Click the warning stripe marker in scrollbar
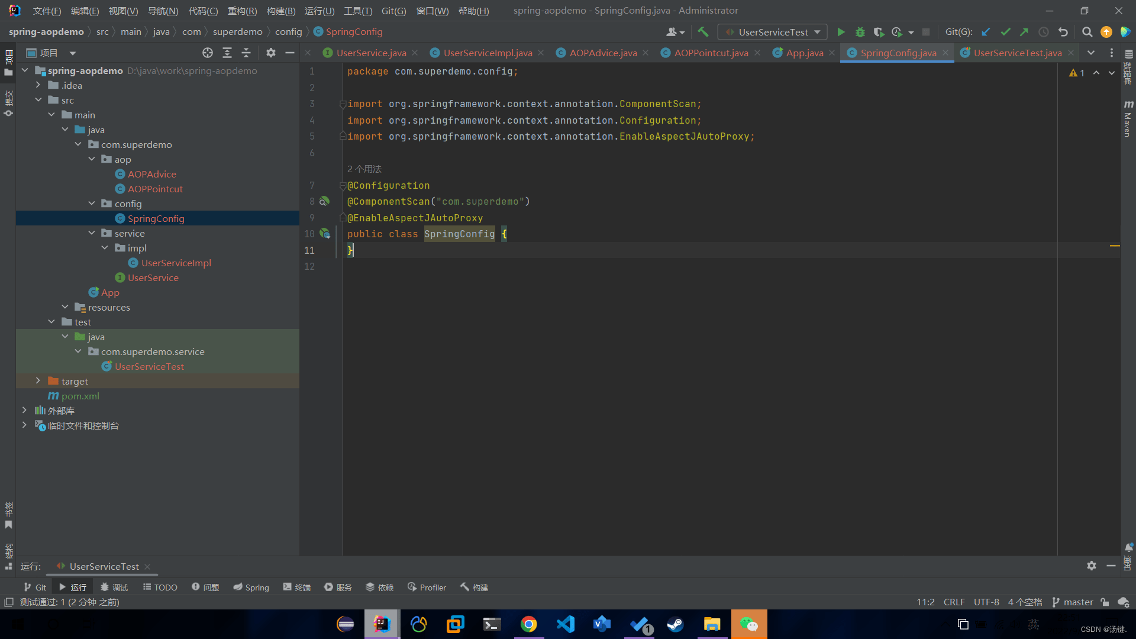Image resolution: width=1136 pixels, height=639 pixels. click(x=1115, y=246)
